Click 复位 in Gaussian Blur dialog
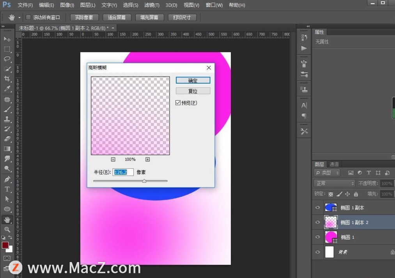 [193, 91]
